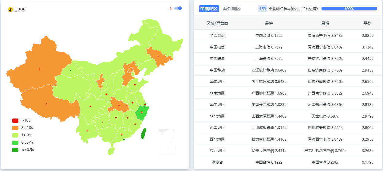Image resolution: width=383 pixels, height=171 pixels.
Task: Click the lightning marker on Xinjiang
Action: pyautogui.click(x=40, y=69)
